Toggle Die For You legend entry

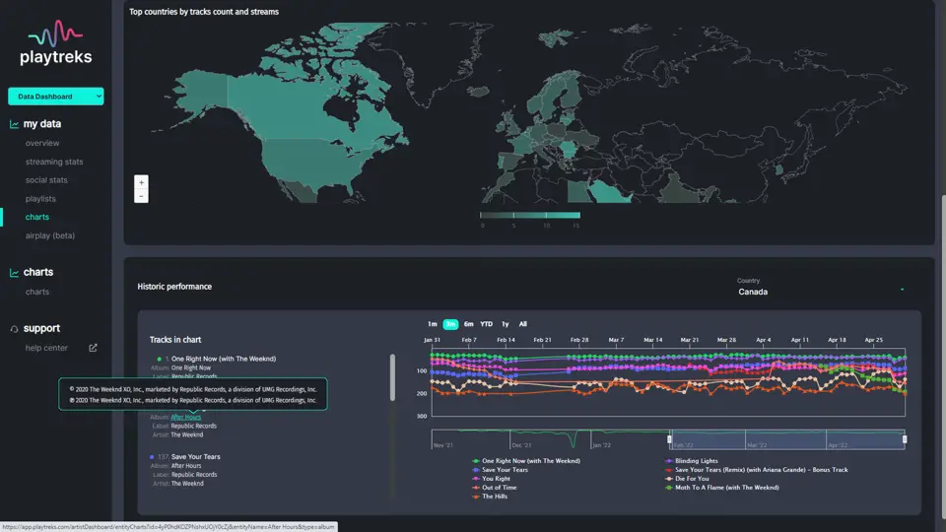(x=687, y=479)
